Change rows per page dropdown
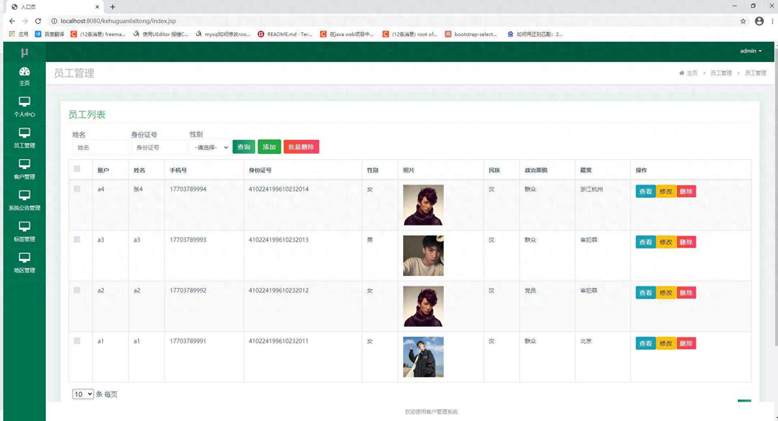The image size is (778, 421). pos(83,394)
